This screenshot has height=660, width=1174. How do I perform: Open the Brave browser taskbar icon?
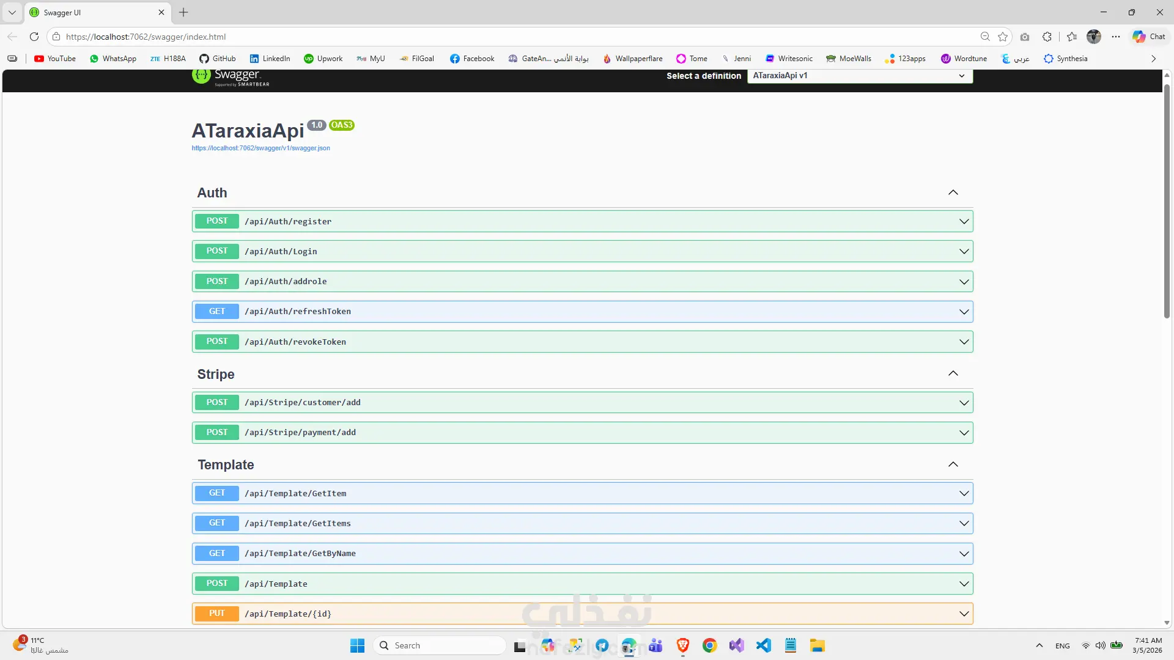tap(682, 645)
